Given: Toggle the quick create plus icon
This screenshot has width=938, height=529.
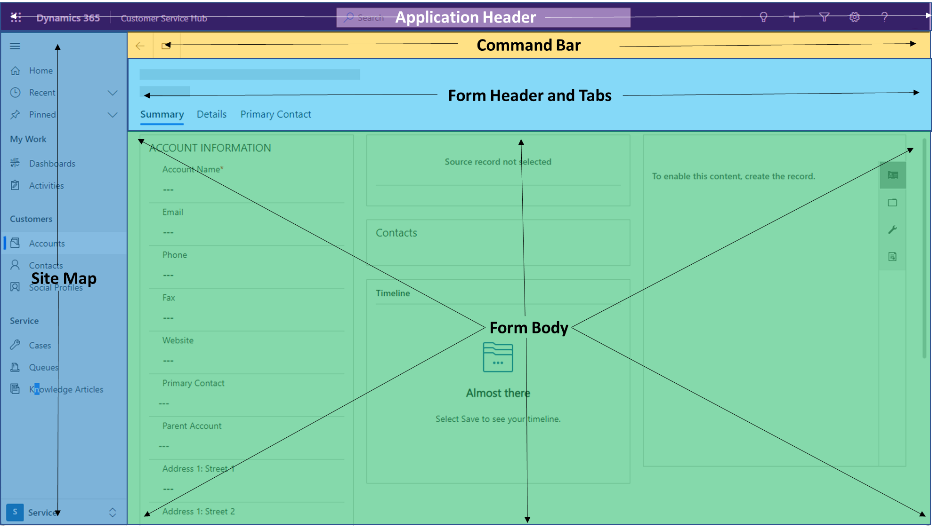Looking at the screenshot, I should [x=794, y=17].
